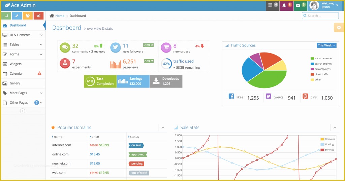Click the purple ad campaigns legend swatch

pyautogui.click(x=312, y=69)
